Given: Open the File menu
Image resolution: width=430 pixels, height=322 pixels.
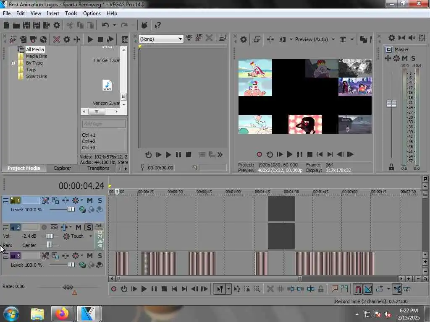Looking at the screenshot, I should 7,13.
